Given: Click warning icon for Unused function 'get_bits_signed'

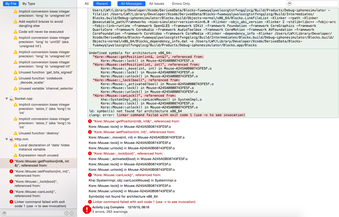Looking at the screenshot, I should (x=16, y=73).
